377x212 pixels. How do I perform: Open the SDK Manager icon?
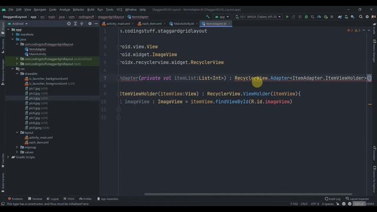tap(352, 17)
